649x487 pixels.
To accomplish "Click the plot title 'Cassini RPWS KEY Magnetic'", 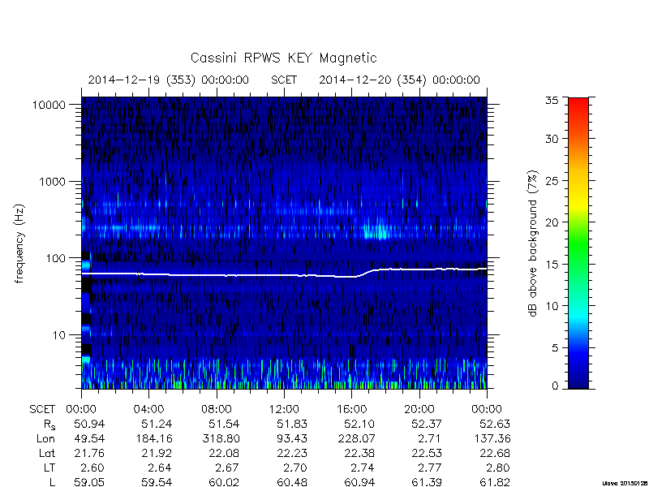I will 283,58.
